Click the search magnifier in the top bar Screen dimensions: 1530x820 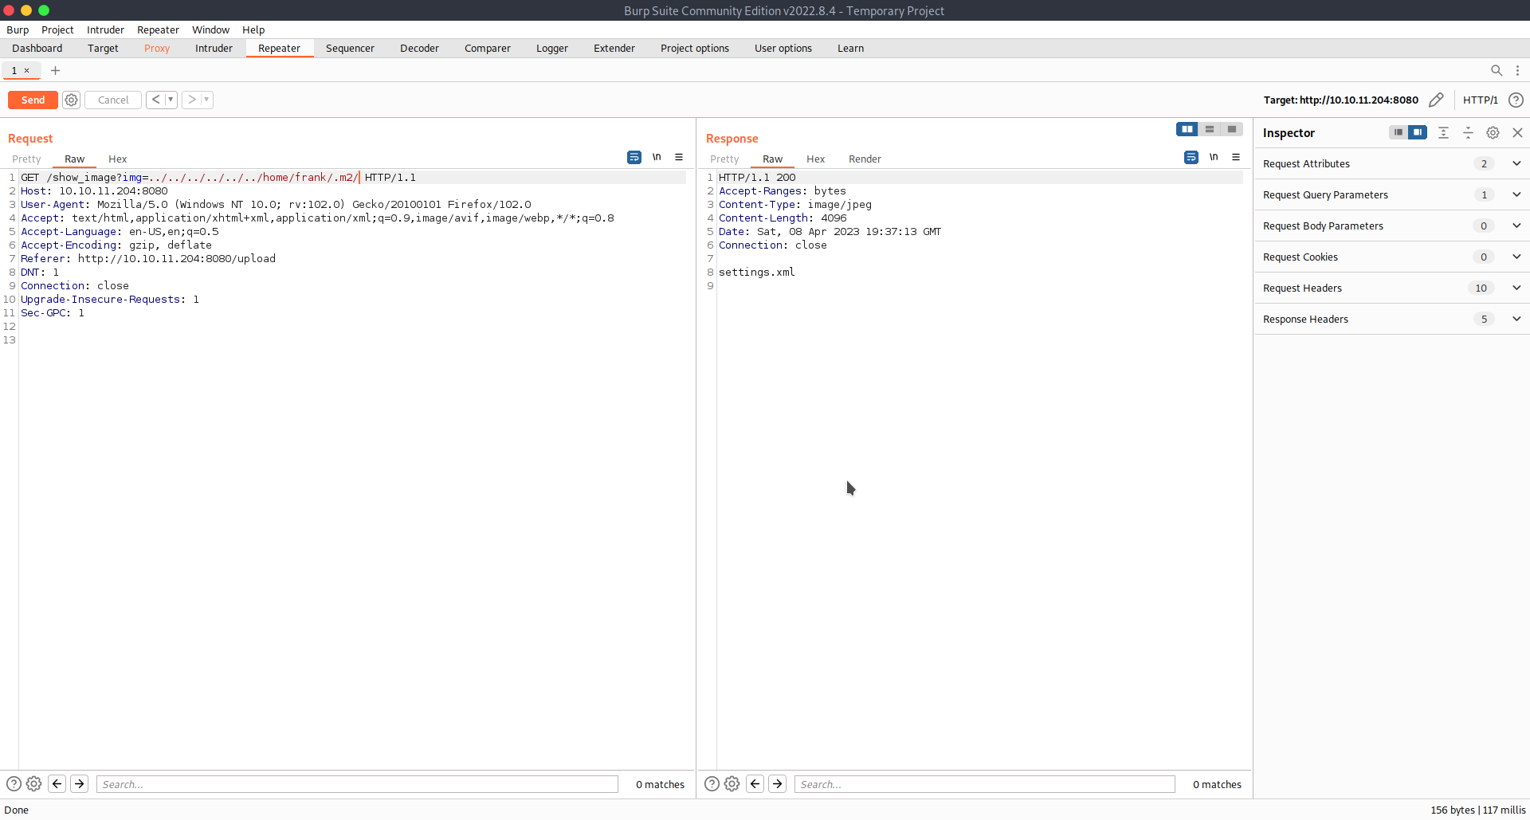pos(1497,70)
